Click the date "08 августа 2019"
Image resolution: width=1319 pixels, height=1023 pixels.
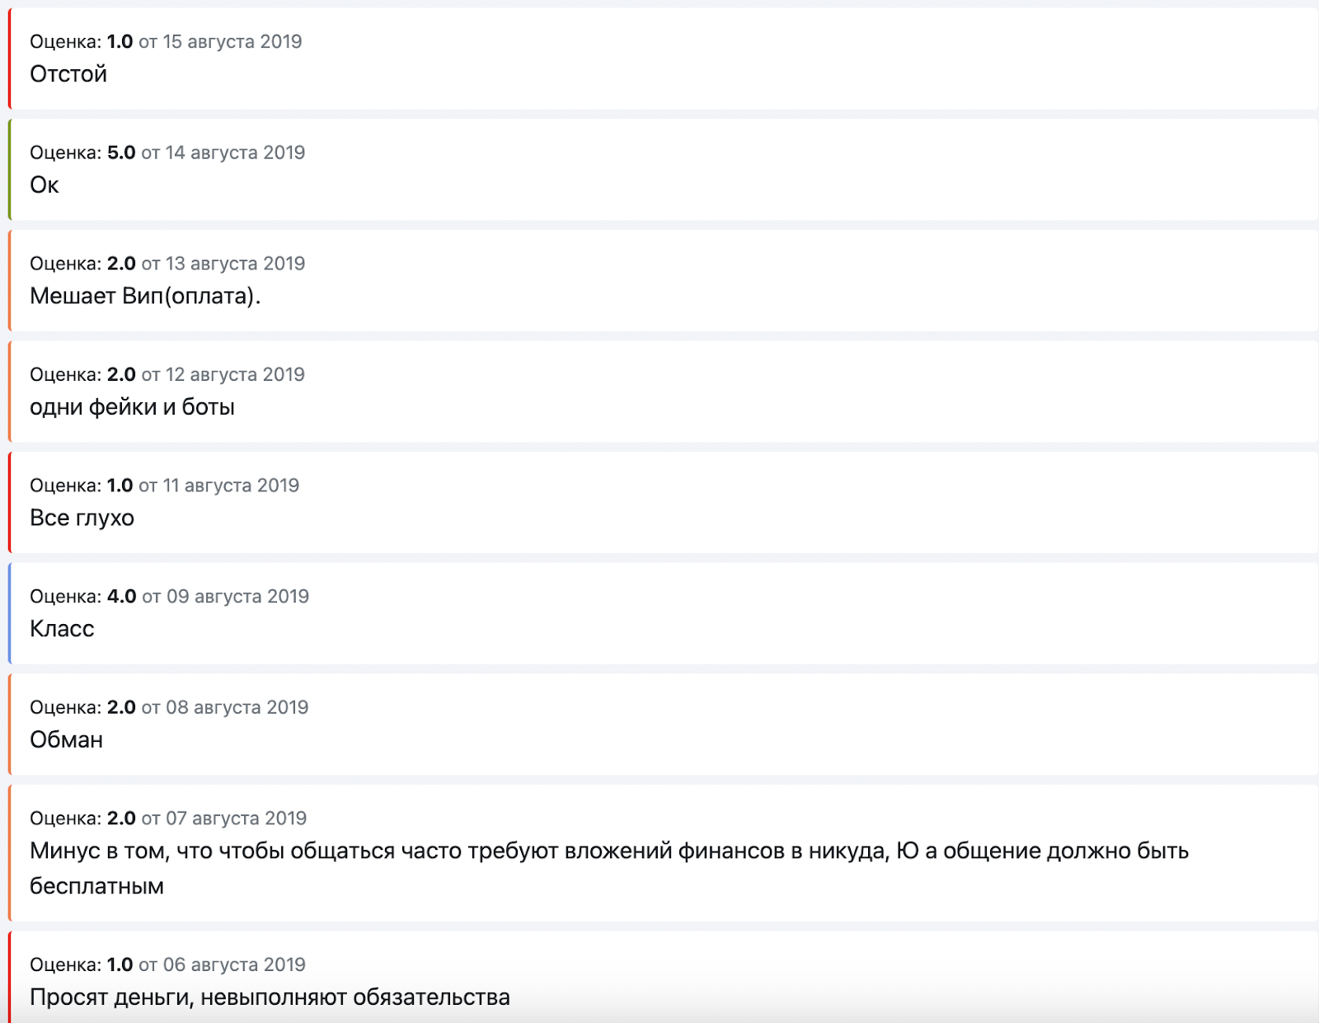pos(237,707)
